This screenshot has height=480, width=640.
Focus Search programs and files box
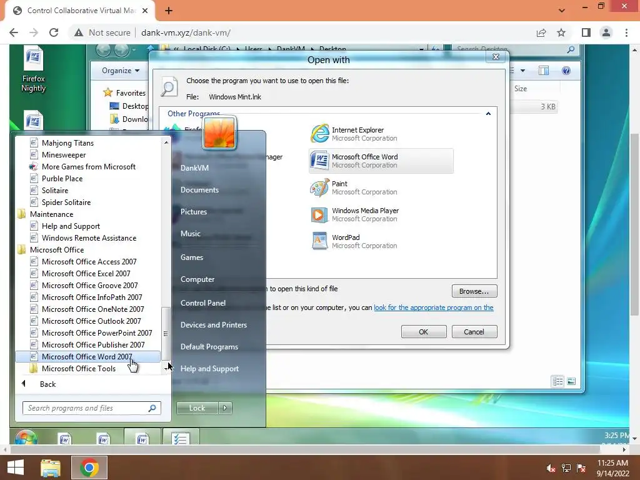coord(92,407)
